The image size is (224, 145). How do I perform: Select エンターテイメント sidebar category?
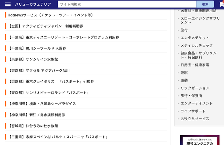pyautogui.click(x=197, y=103)
